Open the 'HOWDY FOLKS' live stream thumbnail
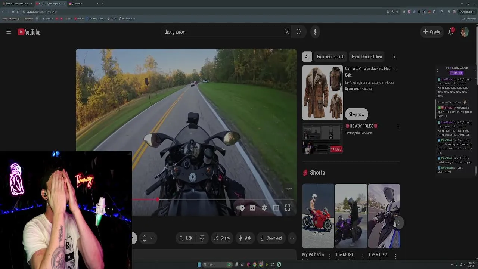Image resolution: width=478 pixels, height=269 pixels. 323,139
